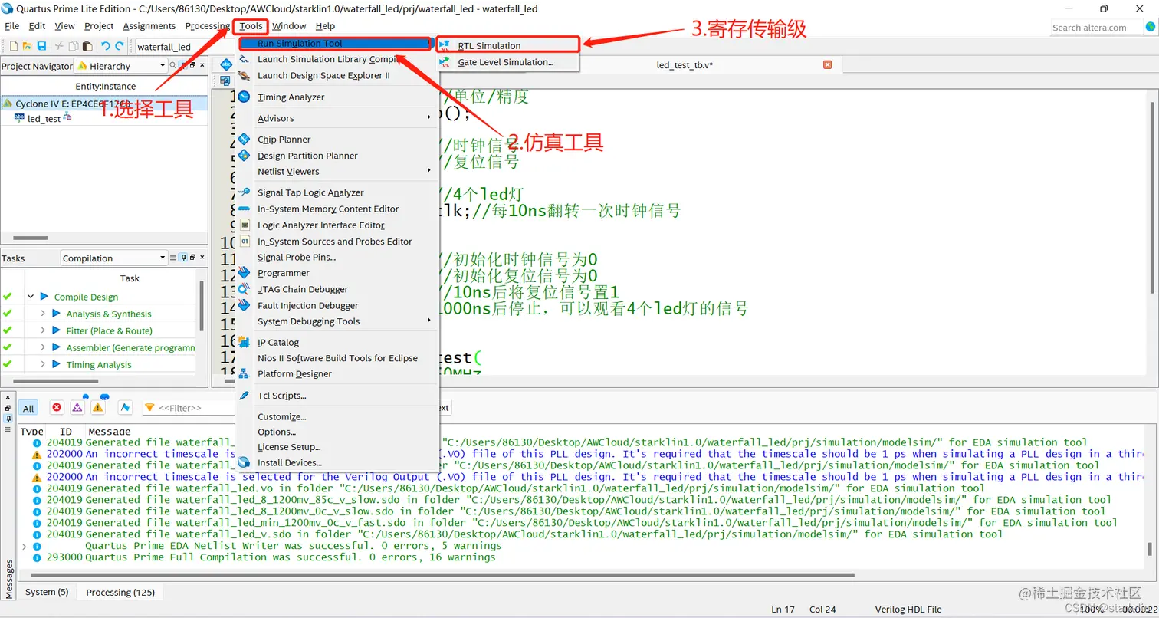Click Options... in Tools menu
Viewport: 1159px width, 618px height.
(x=277, y=432)
